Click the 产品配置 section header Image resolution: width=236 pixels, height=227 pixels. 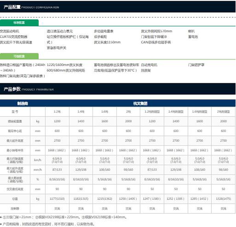tap(11, 7)
